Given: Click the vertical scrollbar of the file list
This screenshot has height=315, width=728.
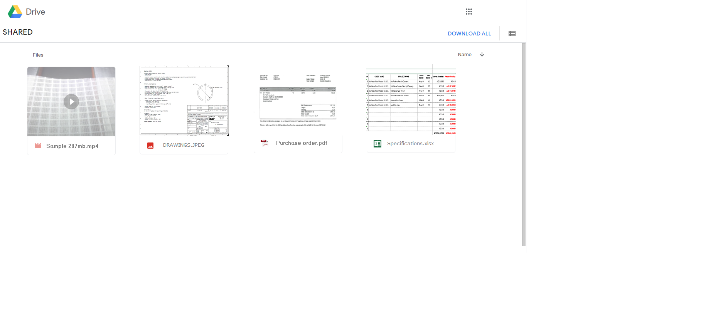Looking at the screenshot, I should pyautogui.click(x=524, y=144).
